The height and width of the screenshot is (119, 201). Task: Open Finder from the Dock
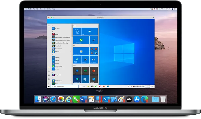click(38, 99)
